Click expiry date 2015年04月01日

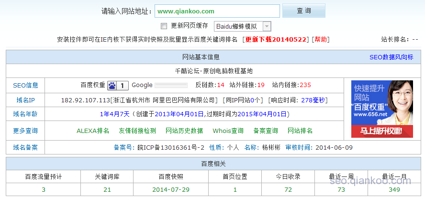[x=262, y=114]
